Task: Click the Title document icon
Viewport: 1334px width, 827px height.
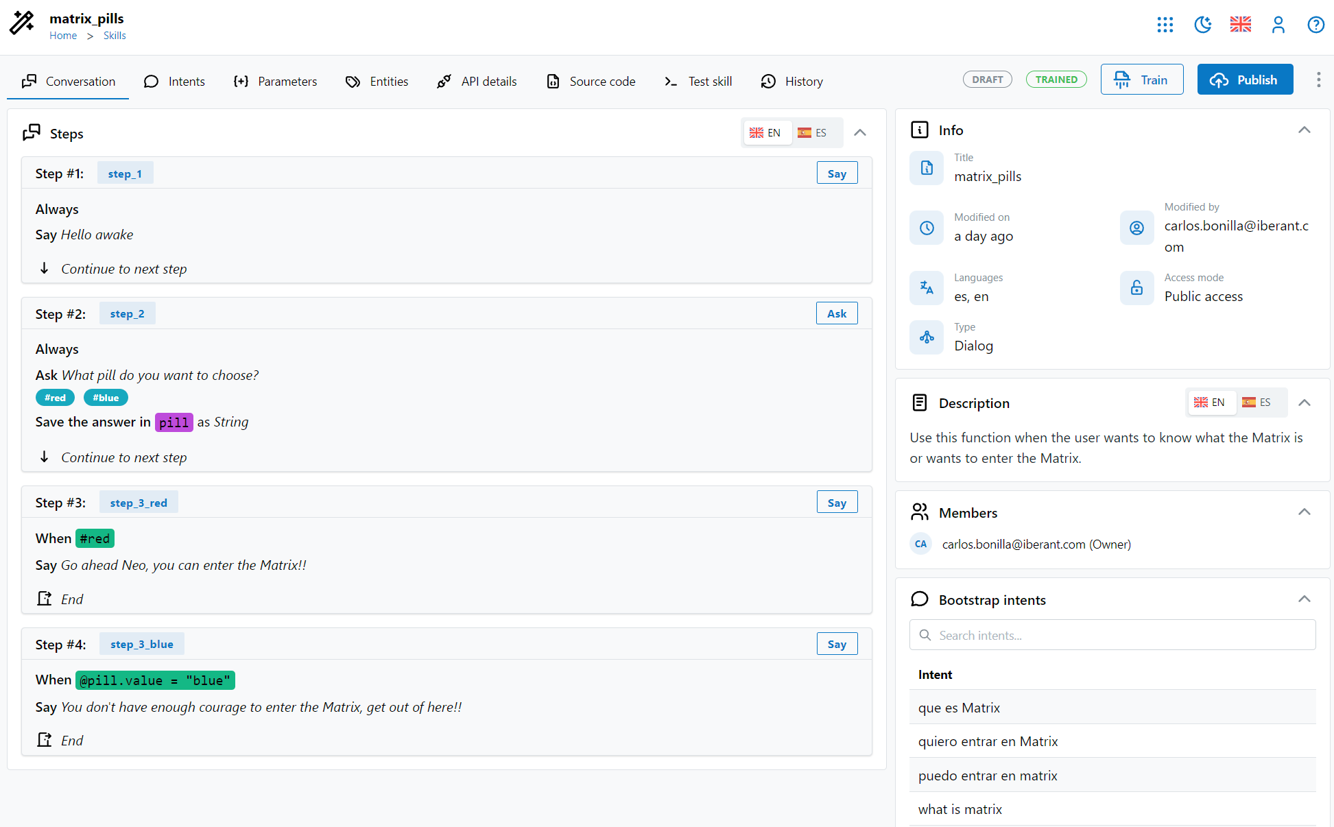Action: [927, 167]
